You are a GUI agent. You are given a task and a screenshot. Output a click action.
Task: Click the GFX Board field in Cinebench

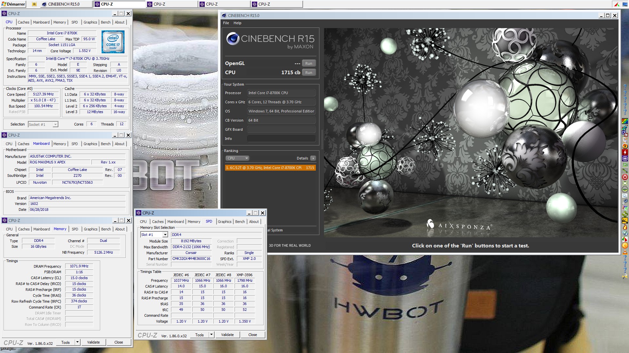281,129
